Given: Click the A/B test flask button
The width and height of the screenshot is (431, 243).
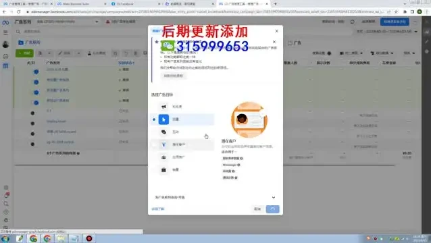Looking at the screenshot, I should 97,53.
